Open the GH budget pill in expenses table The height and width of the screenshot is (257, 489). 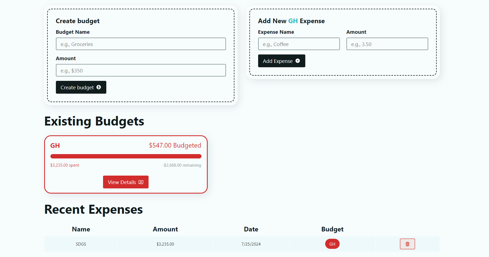332,244
